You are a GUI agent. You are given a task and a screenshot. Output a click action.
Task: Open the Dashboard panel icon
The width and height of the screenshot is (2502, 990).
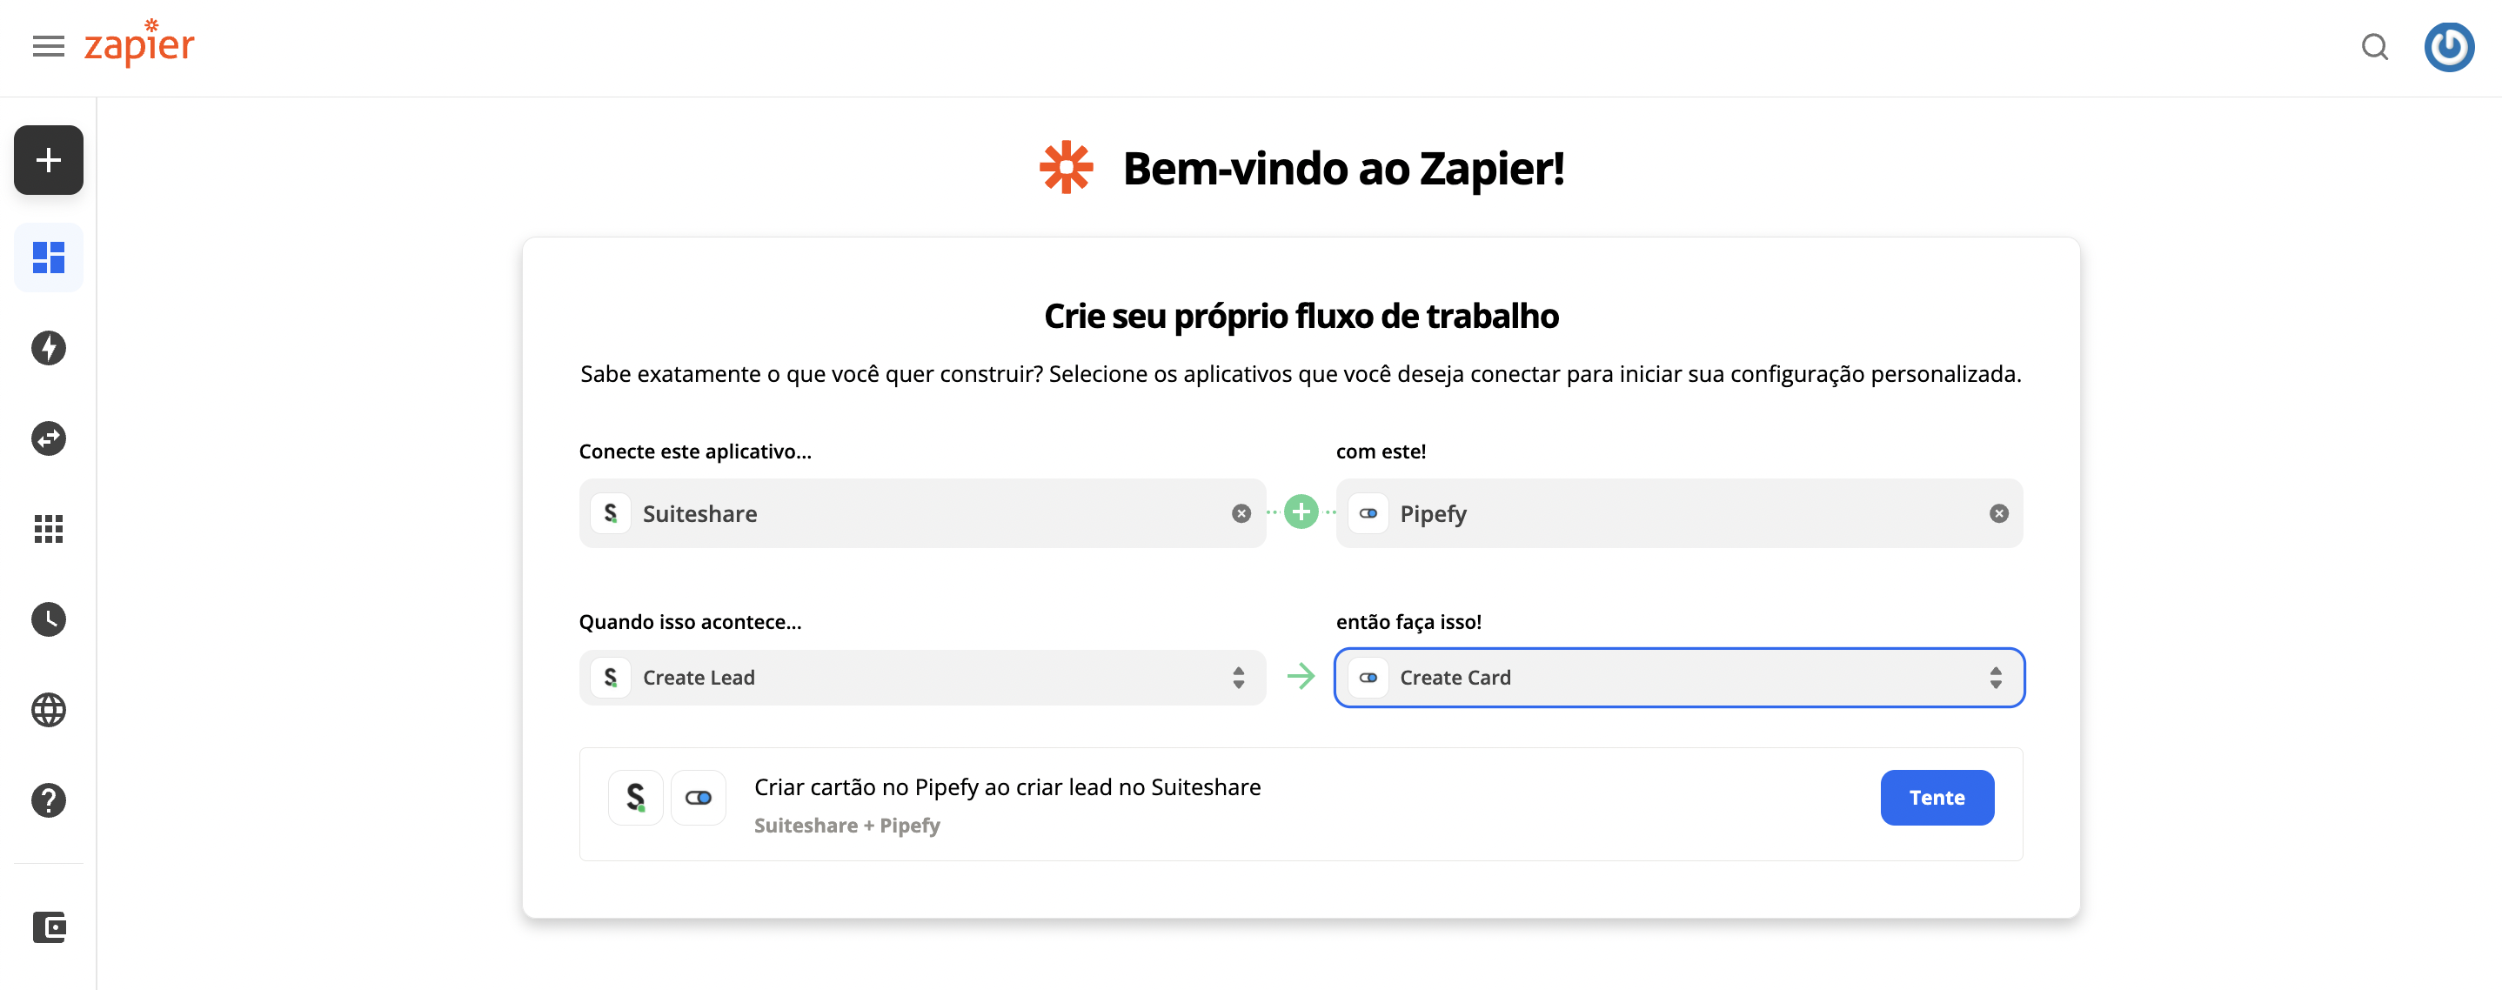coord(48,257)
